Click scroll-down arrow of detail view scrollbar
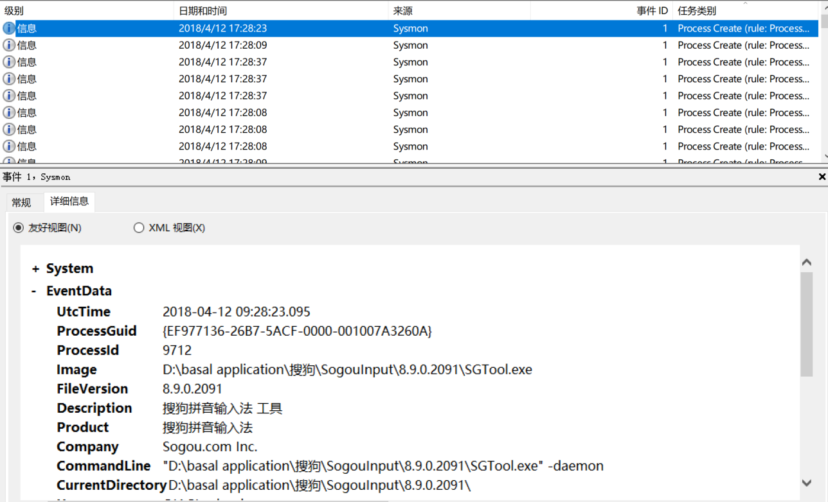 807,483
